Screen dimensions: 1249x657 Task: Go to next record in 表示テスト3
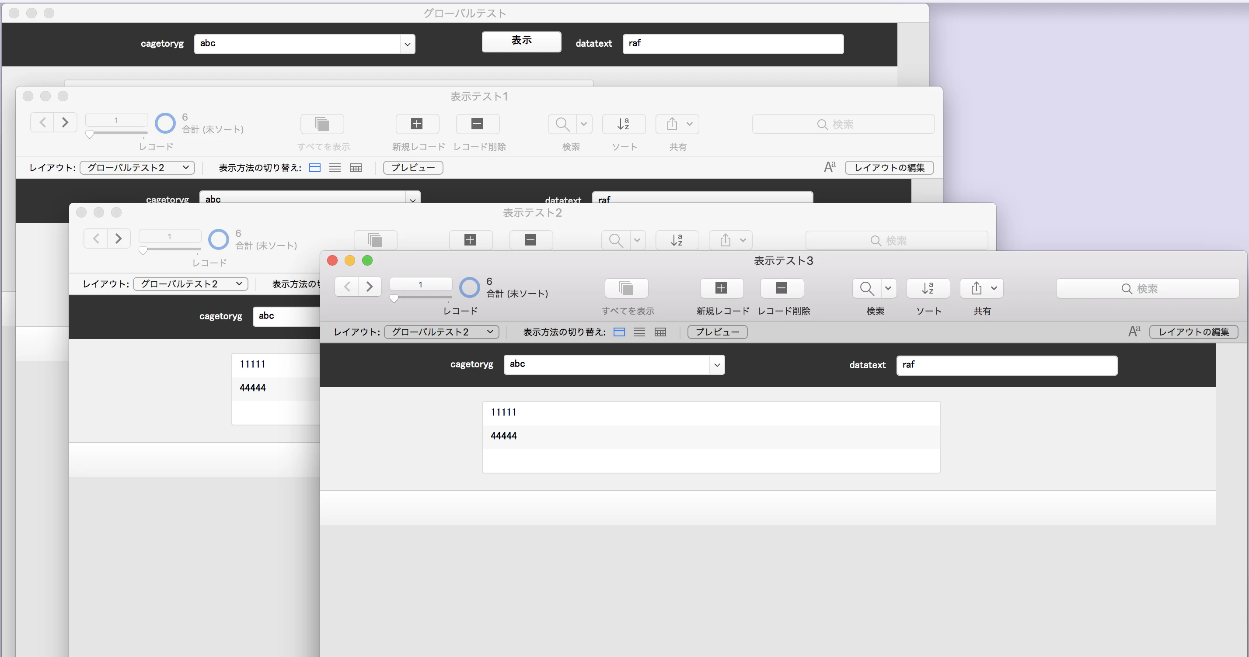[x=370, y=287]
